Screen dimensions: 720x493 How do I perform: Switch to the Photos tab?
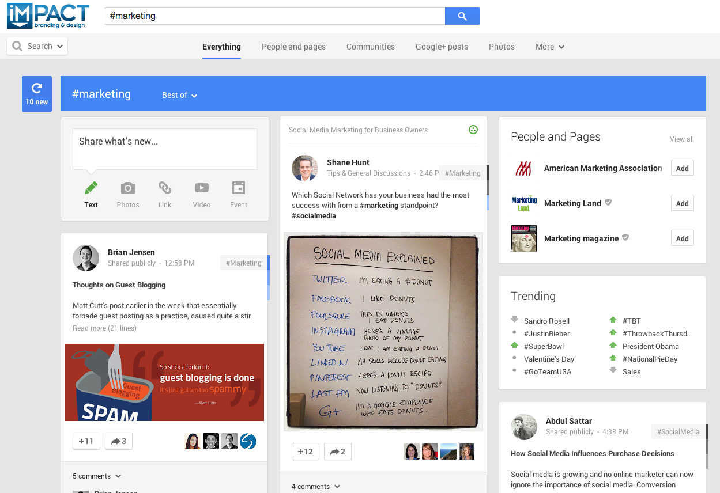point(502,47)
